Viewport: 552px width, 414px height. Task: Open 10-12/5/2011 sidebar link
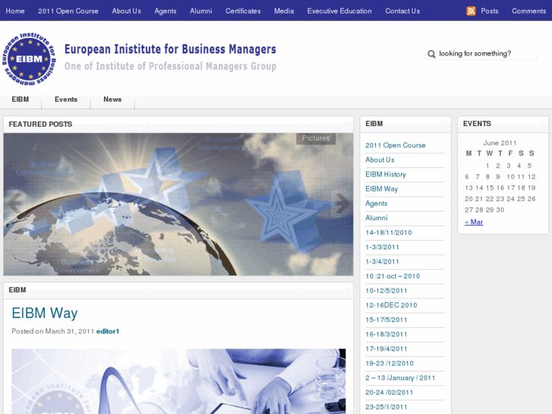coord(386,291)
